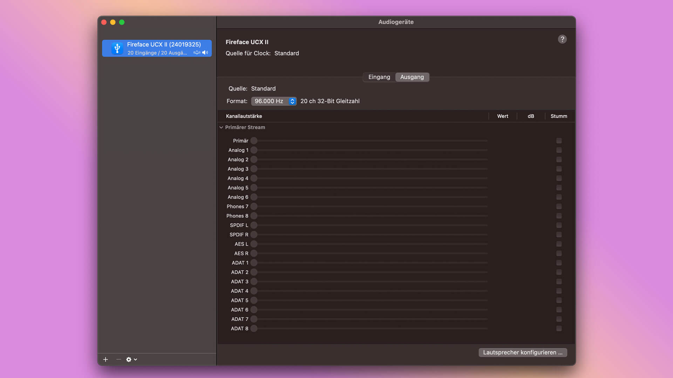Viewport: 673px width, 378px height.
Task: Collapse the Primärer Stream section
Action: click(221, 127)
